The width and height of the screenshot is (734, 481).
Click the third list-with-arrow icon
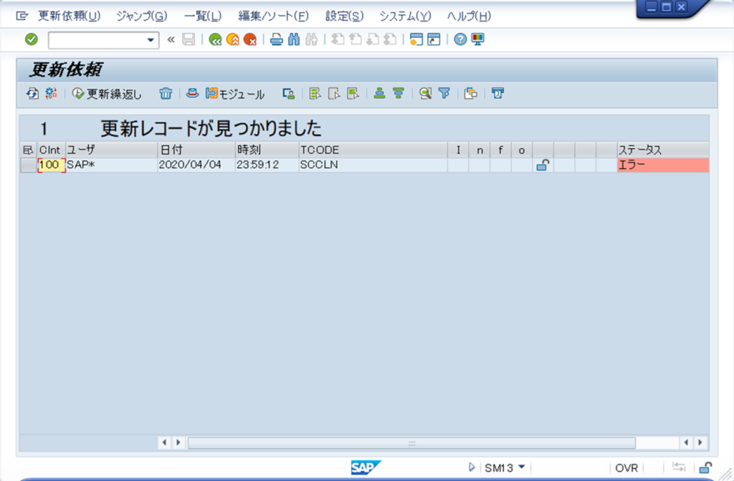353,94
